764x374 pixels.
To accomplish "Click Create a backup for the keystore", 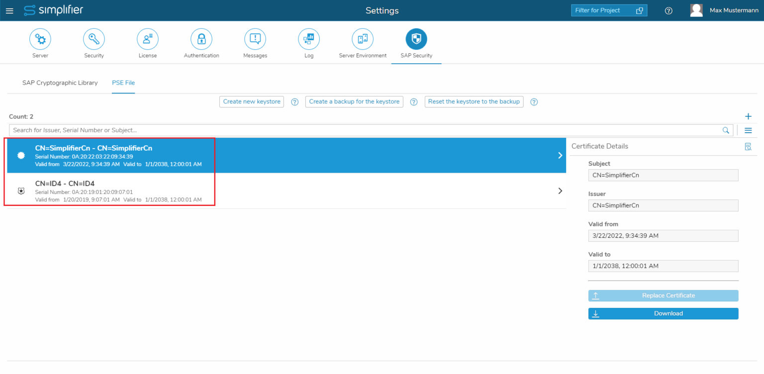I will point(354,101).
